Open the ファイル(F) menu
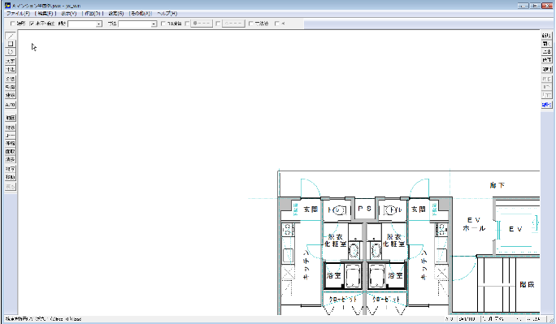This screenshot has width=556, height=324. pos(18,14)
